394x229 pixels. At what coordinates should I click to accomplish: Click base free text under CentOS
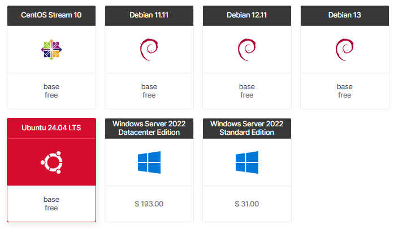click(x=51, y=91)
